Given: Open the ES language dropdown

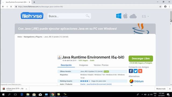Looking at the screenshot, I should click(145, 16).
